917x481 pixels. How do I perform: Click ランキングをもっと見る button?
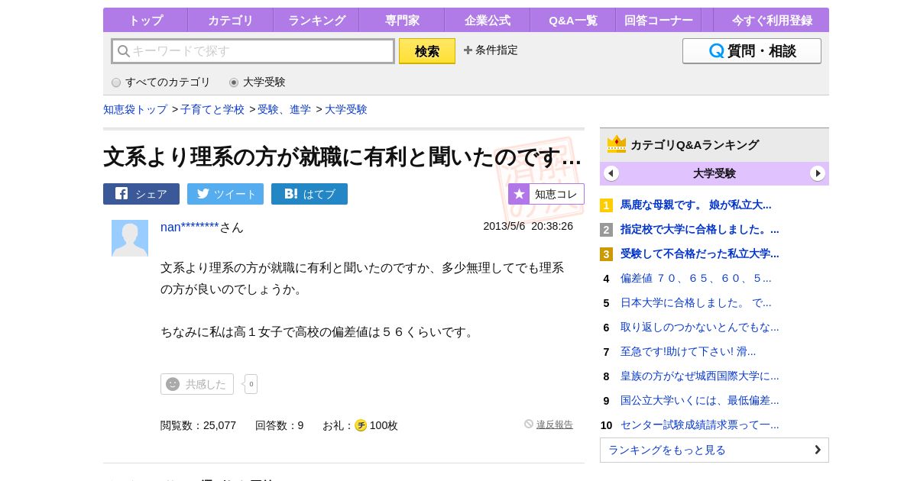point(714,450)
